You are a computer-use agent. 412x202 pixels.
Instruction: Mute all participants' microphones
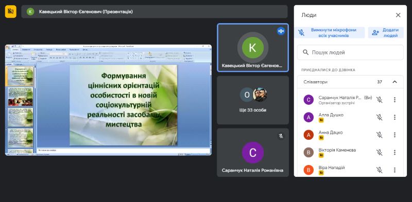[x=330, y=33]
